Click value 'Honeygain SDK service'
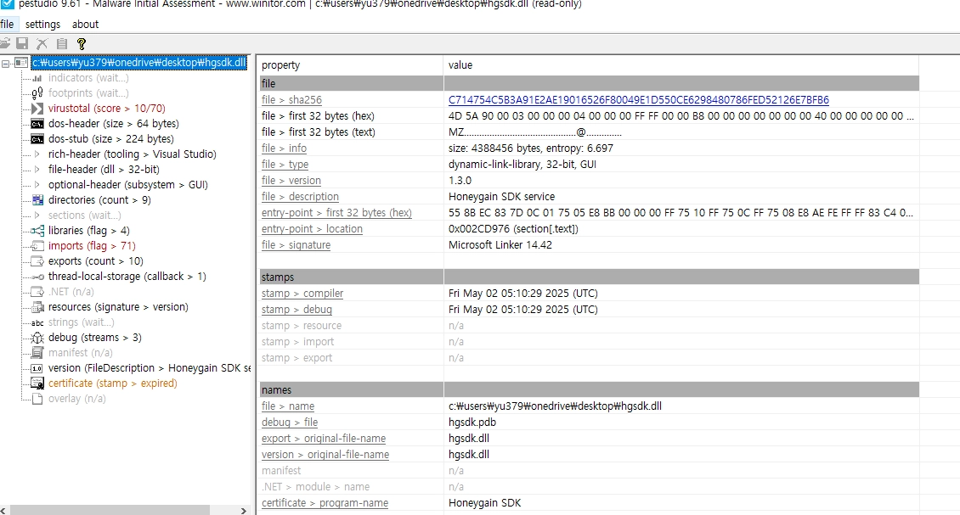The image size is (960, 515). coord(501,196)
